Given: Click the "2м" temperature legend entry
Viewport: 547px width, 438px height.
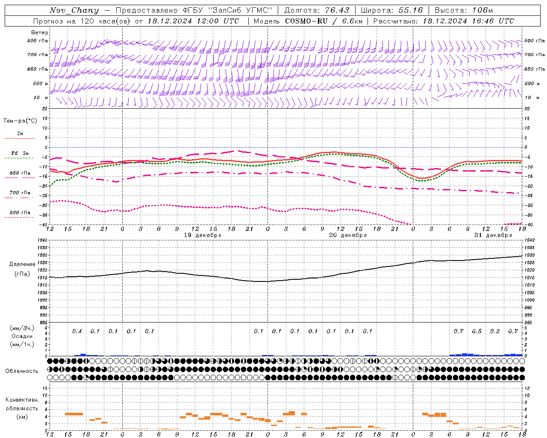Looking at the screenshot, I should pos(20,133).
